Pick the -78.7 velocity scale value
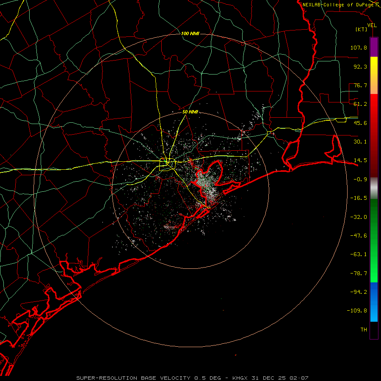This screenshot has width=381, height=381. click(359, 273)
